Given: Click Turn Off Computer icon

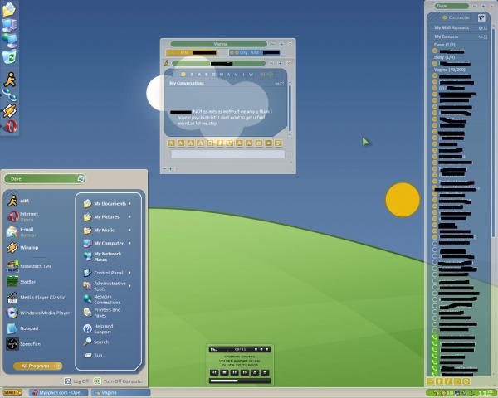Looking at the screenshot, I should point(97,381).
